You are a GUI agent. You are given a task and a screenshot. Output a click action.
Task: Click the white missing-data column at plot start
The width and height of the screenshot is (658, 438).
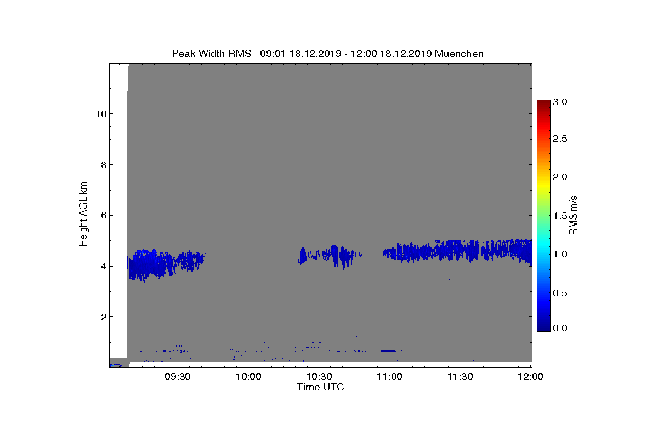[118, 211]
